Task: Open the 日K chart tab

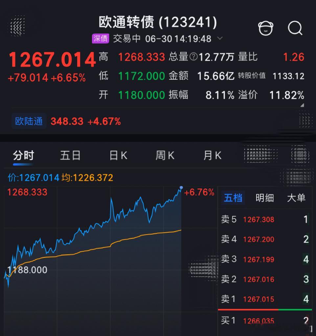Action: coord(119,155)
